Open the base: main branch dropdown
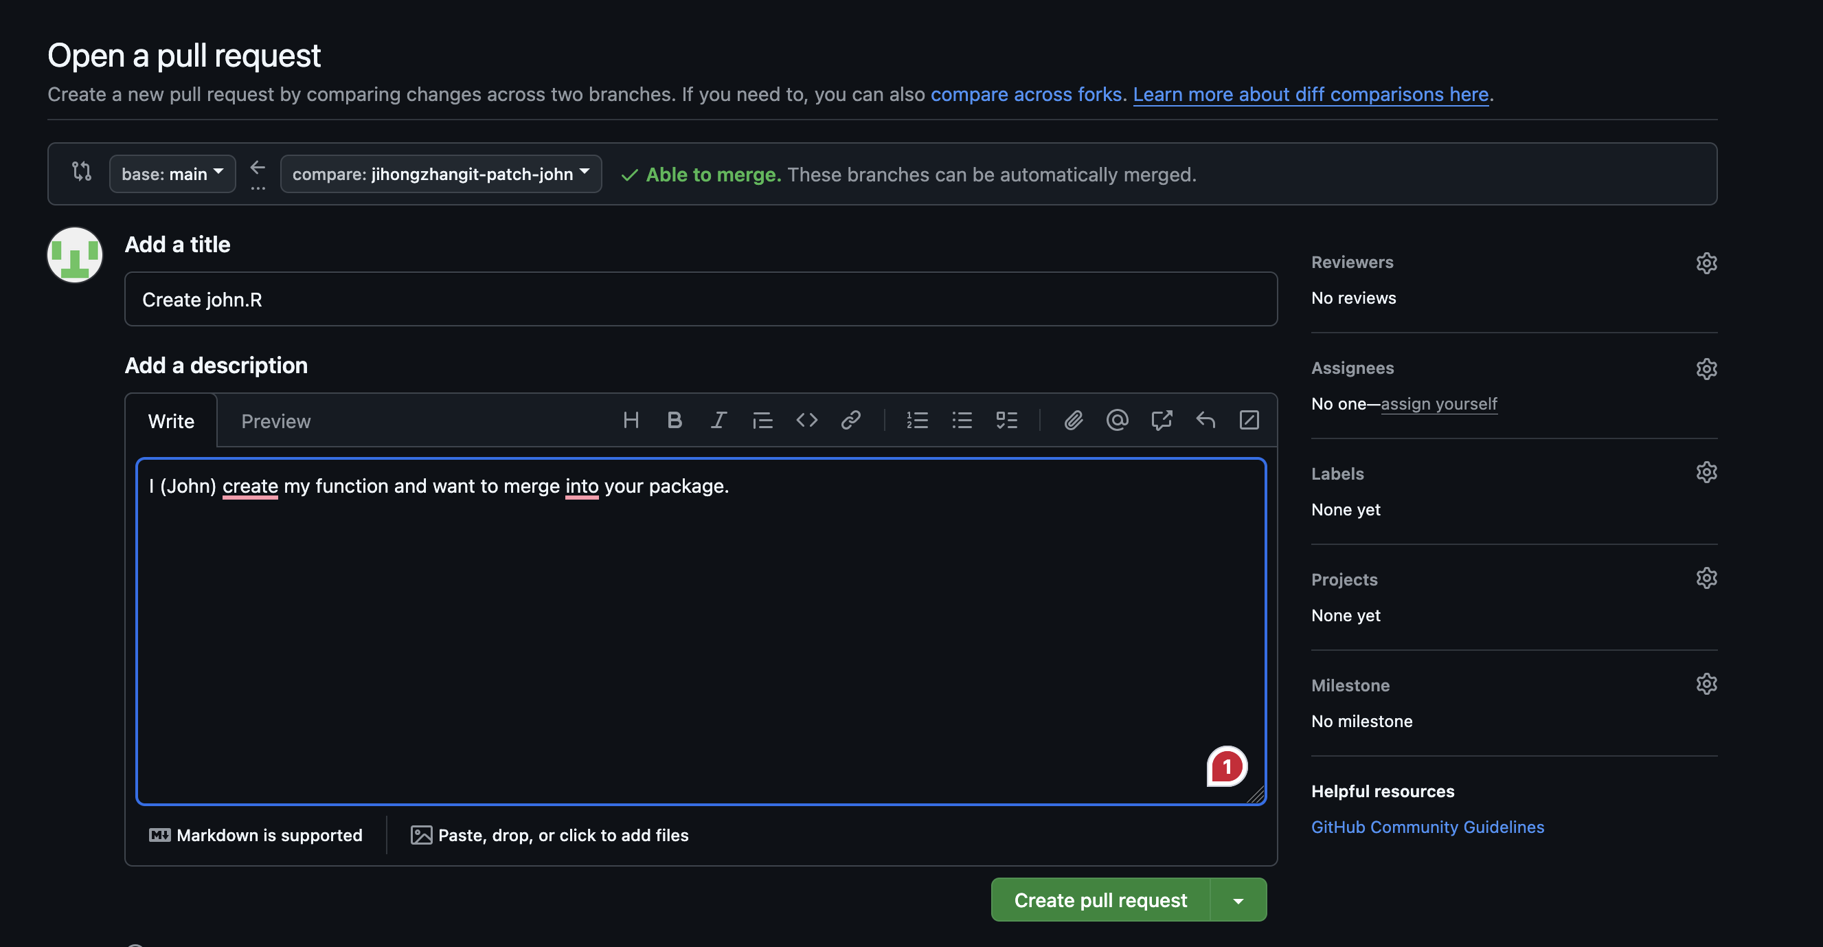1823x947 pixels. coord(172,174)
